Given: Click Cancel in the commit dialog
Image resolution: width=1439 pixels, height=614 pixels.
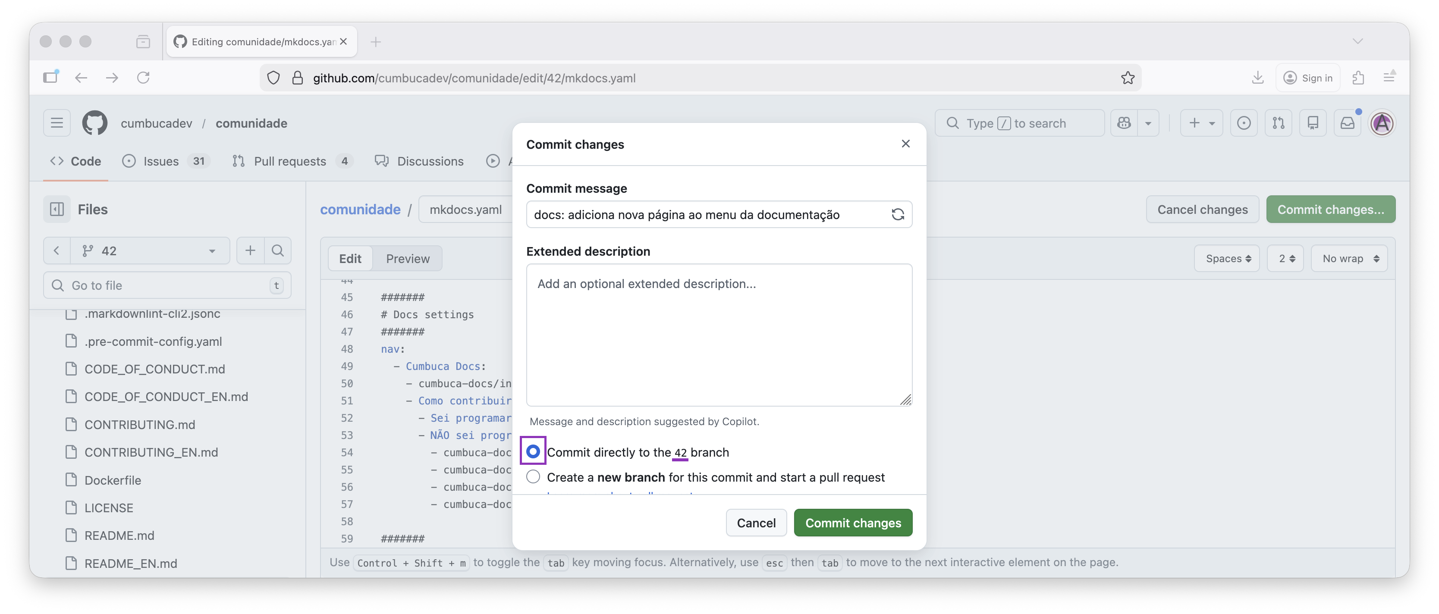Looking at the screenshot, I should (756, 523).
